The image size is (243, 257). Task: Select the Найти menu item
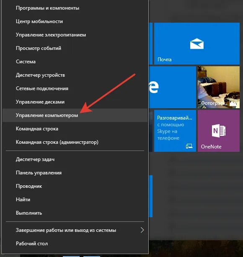click(x=75, y=200)
